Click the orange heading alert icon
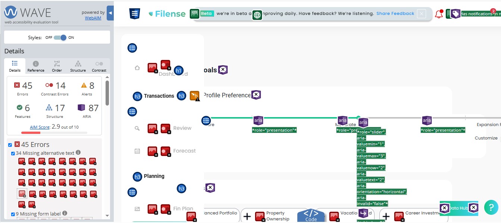Screen dimensions: 501x223 coord(195,96)
